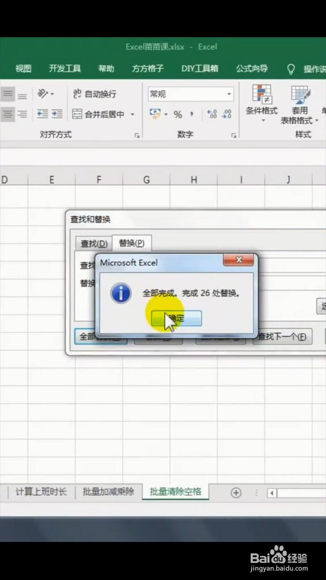Switch to the 查找(D) tab
Image resolution: width=326 pixels, height=580 pixels.
94,244
